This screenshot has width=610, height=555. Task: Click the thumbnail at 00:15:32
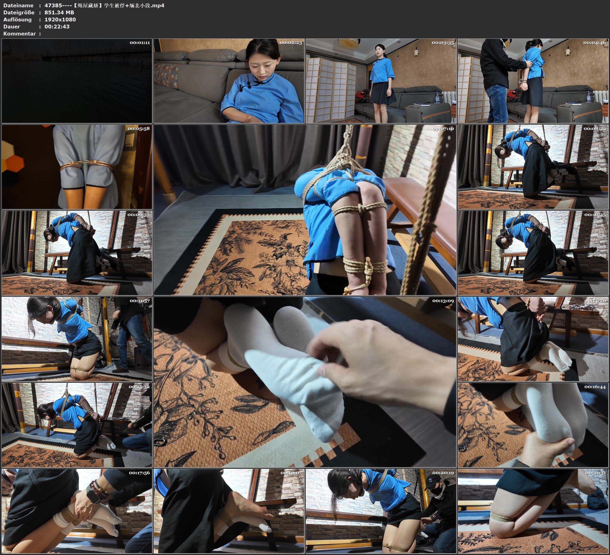pos(77,425)
